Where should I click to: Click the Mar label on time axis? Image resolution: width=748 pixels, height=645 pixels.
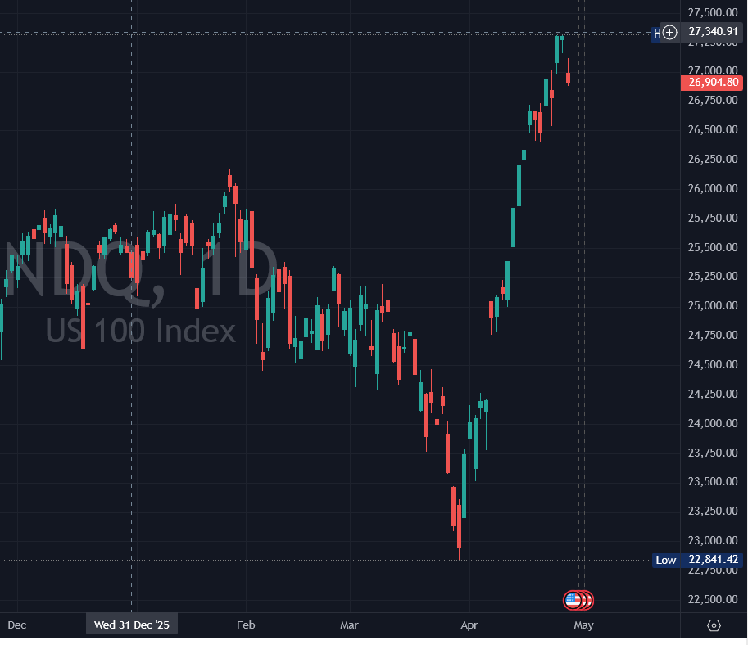tap(349, 625)
